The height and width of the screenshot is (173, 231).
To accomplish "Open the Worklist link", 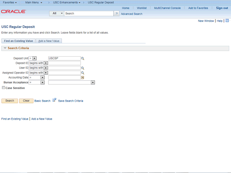I will (141, 8).
